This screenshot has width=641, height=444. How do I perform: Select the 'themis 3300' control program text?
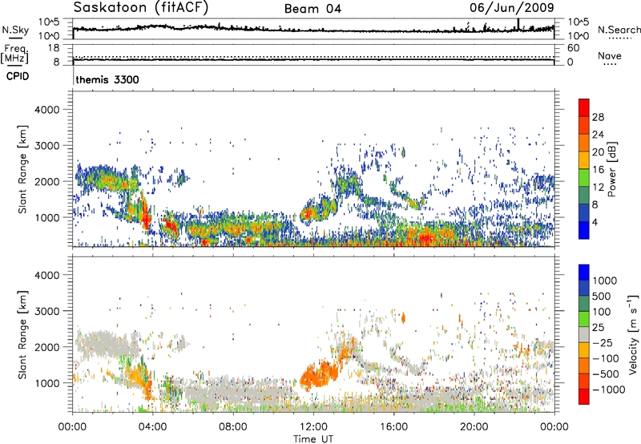(x=107, y=79)
